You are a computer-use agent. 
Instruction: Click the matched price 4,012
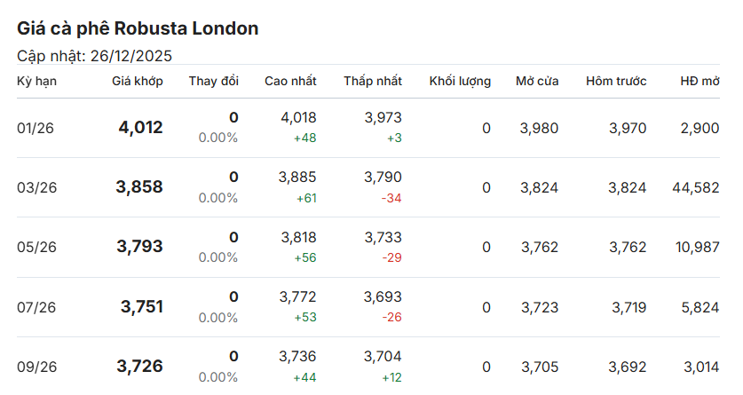[x=140, y=128]
